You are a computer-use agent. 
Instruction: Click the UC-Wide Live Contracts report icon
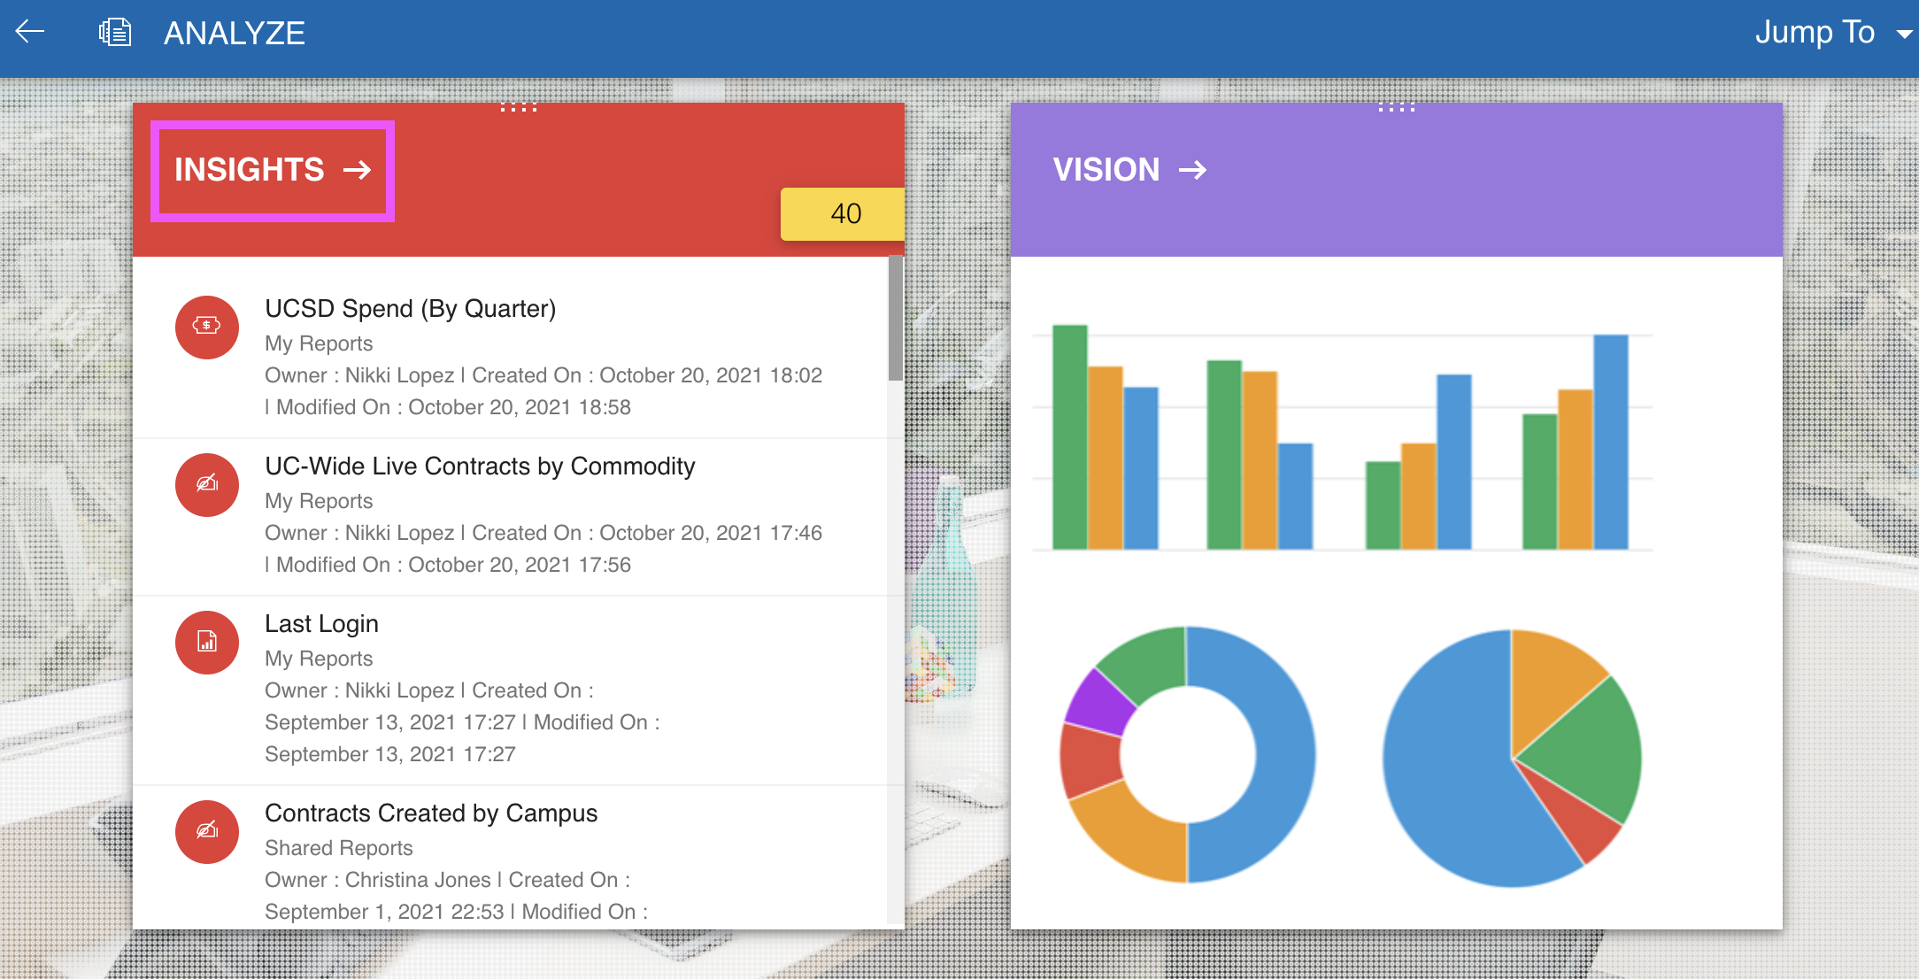tap(206, 484)
